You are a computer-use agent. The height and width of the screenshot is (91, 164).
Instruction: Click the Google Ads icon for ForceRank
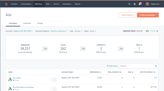tap(10, 79)
